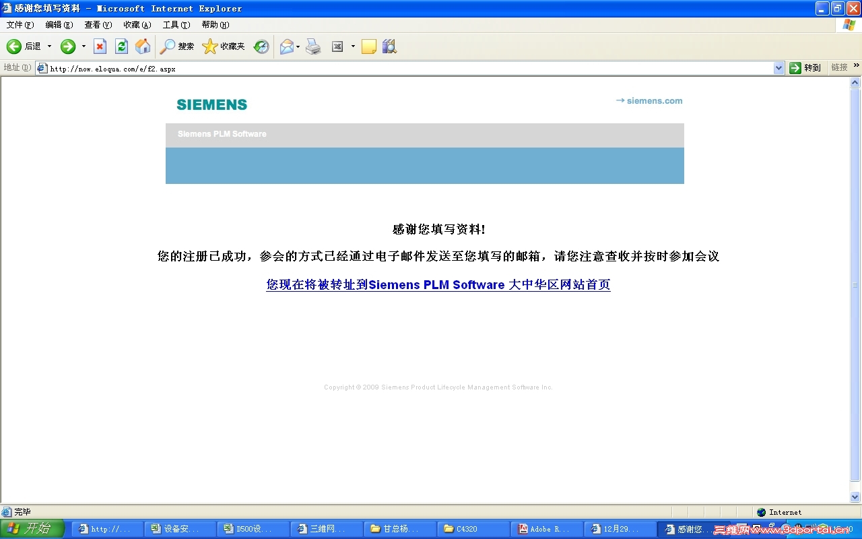Open the 工具 (Tools) menu
Viewport: 862px width, 539px height.
(176, 25)
